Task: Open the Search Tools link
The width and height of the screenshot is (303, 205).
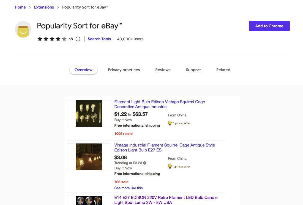Action: (99, 39)
